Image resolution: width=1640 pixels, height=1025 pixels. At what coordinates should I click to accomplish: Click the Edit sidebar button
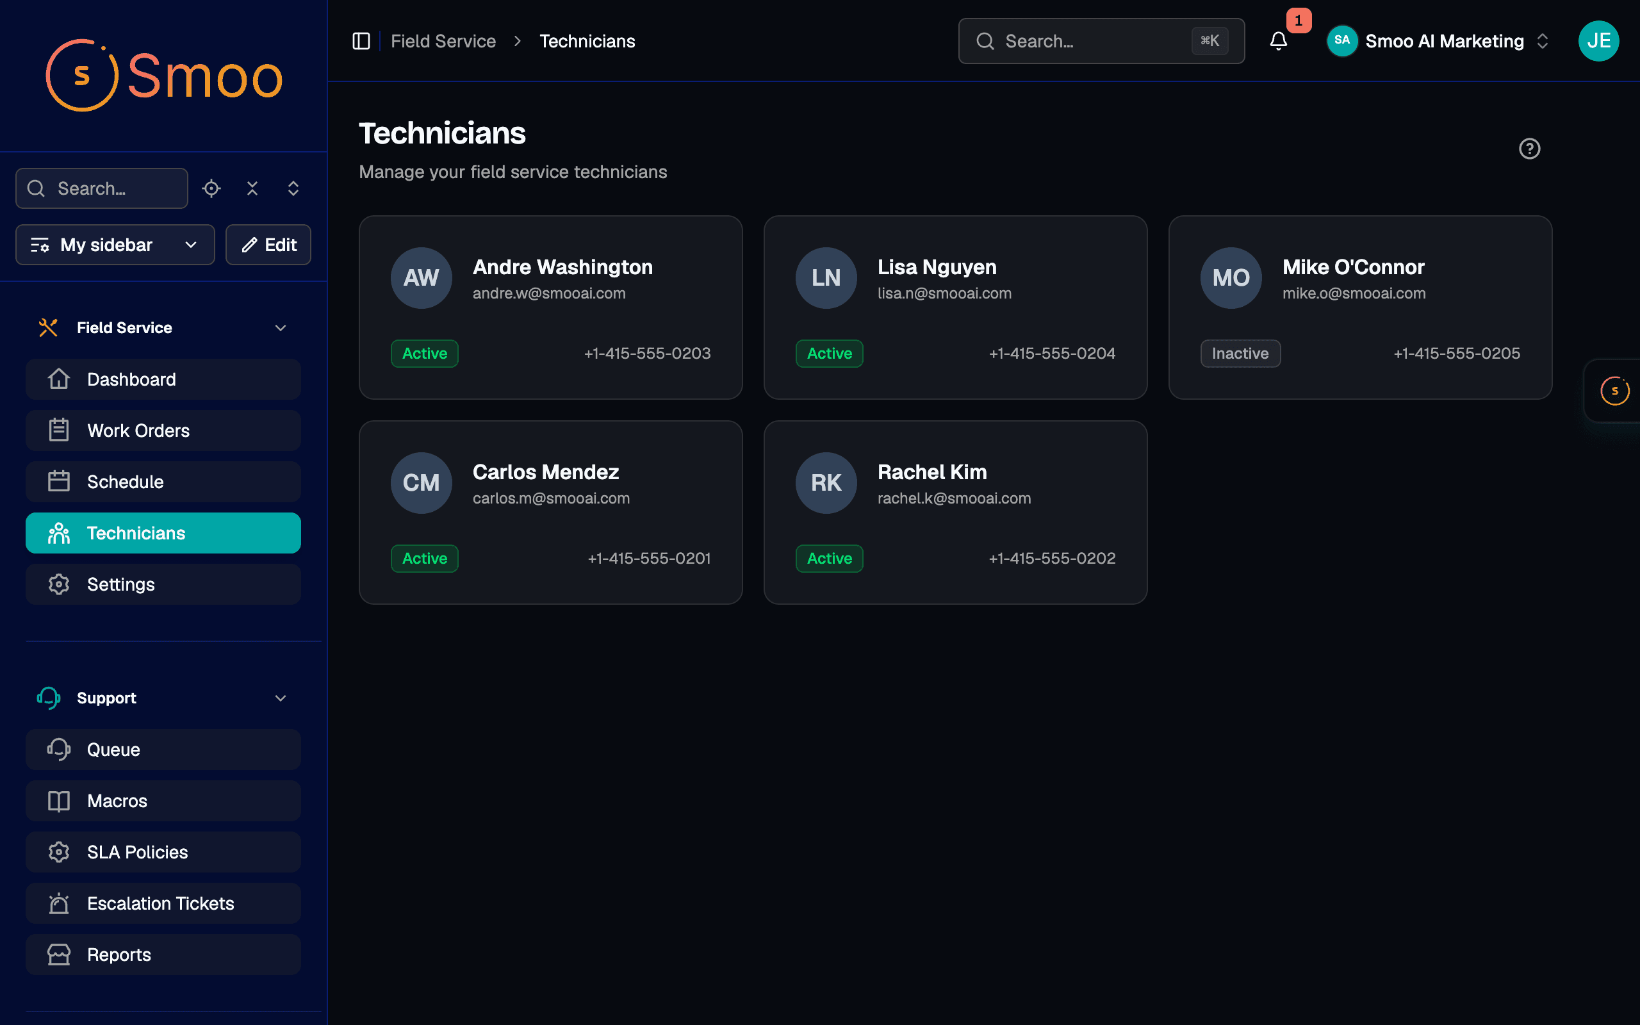[x=268, y=245]
